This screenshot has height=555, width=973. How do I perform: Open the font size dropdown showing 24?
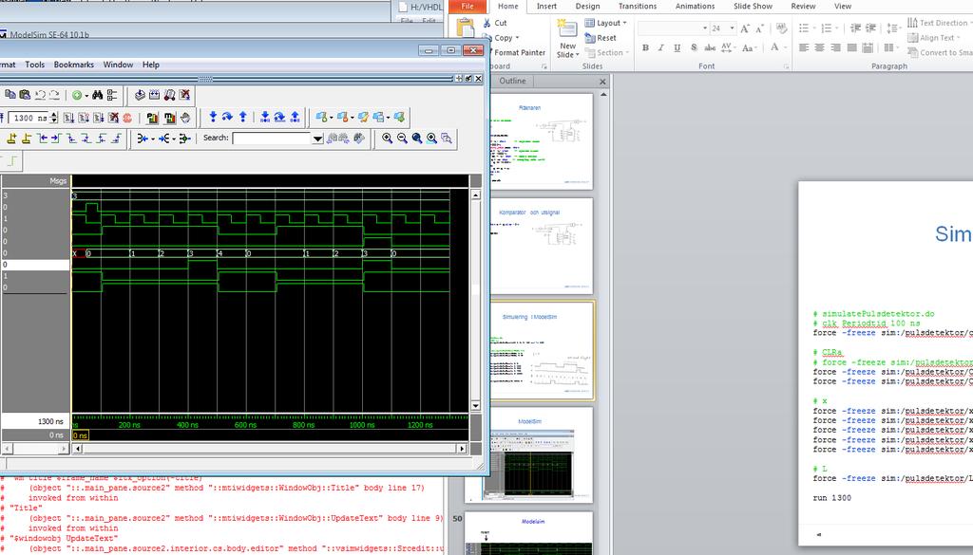coord(733,28)
